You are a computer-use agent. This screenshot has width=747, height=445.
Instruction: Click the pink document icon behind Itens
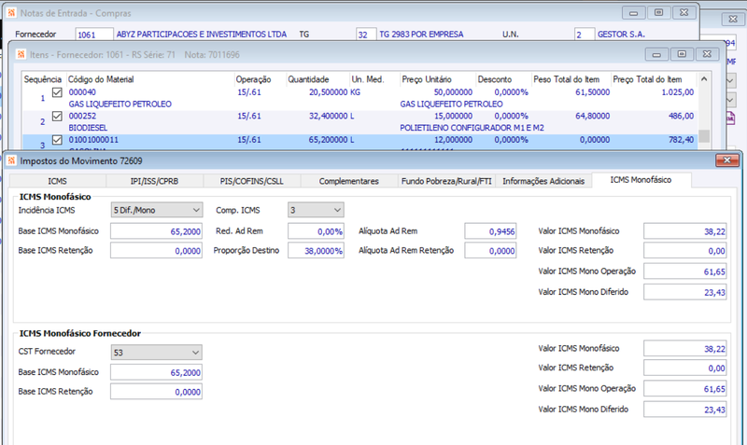pos(730,118)
